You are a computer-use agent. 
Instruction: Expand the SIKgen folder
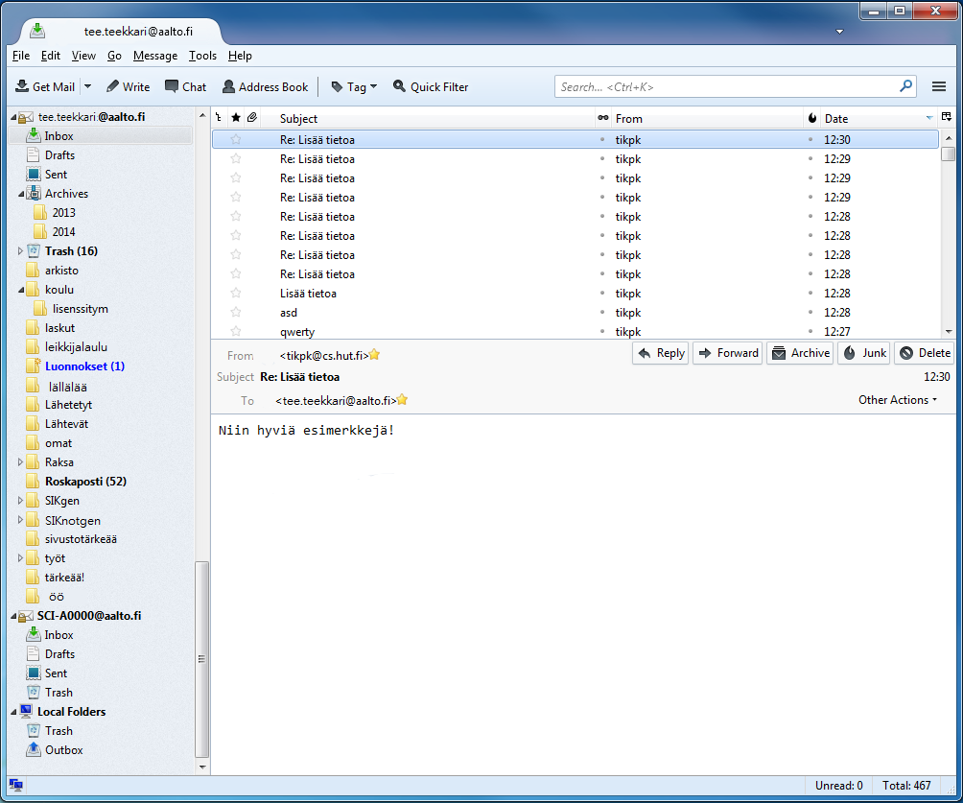point(20,500)
